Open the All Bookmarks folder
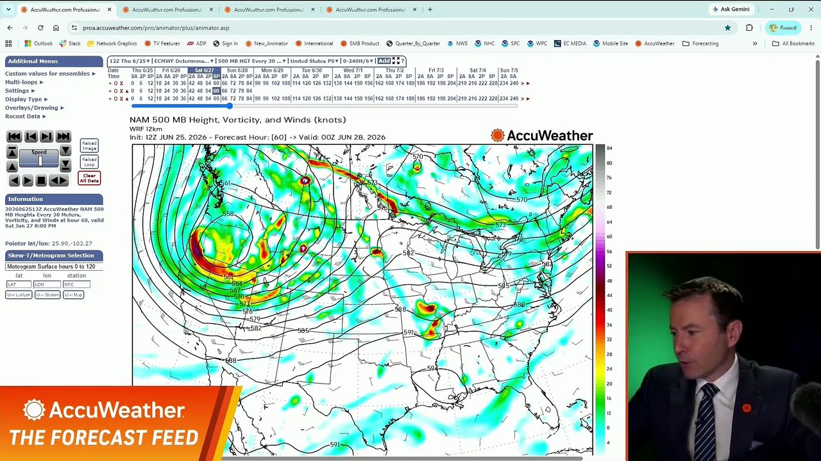The image size is (821, 461). [793, 44]
